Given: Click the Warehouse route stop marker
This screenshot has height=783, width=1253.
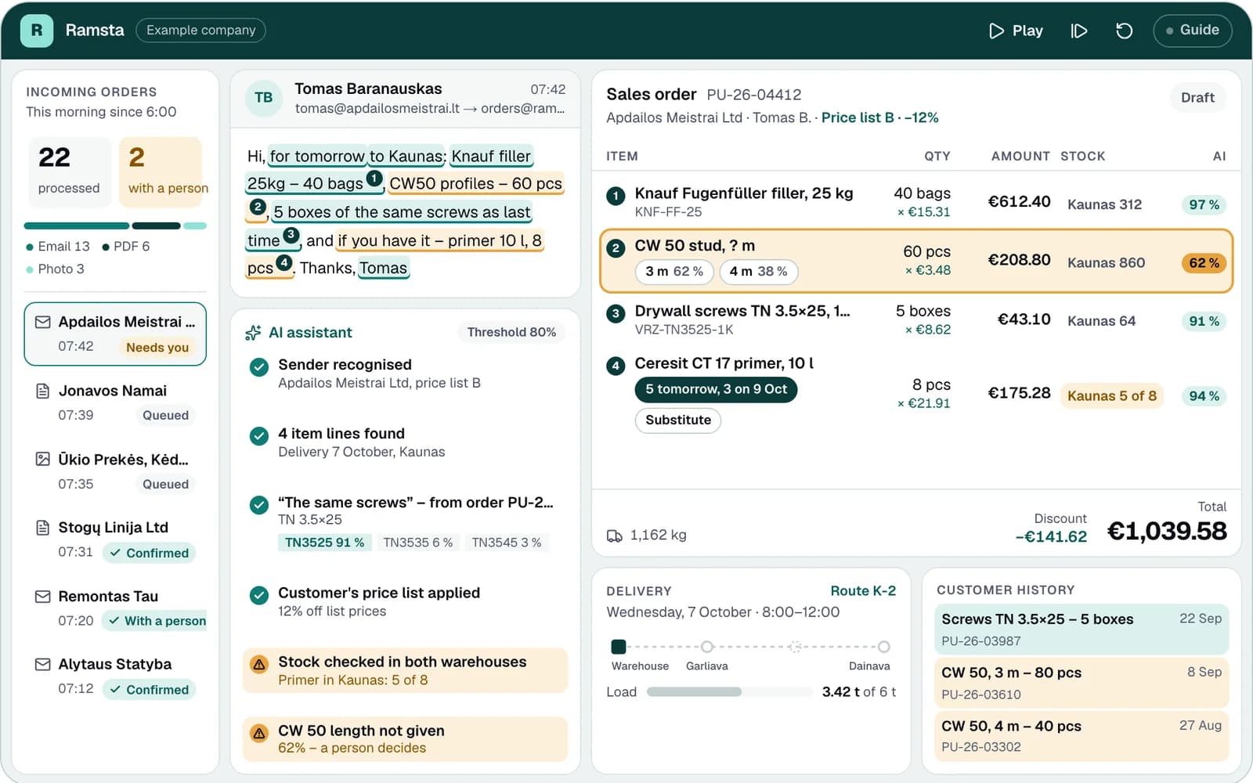Looking at the screenshot, I should click(x=619, y=647).
